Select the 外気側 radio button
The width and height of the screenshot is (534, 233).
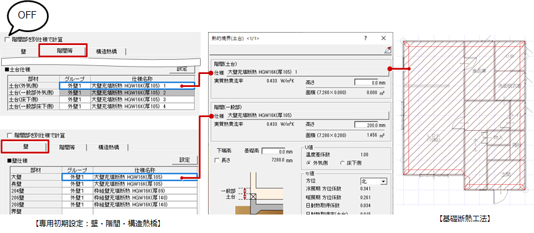[x=309, y=163]
